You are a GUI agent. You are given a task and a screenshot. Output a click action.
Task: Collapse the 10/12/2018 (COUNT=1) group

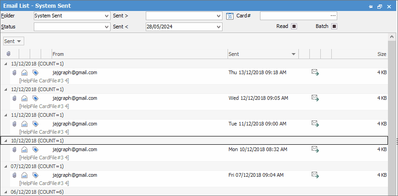tap(5, 141)
